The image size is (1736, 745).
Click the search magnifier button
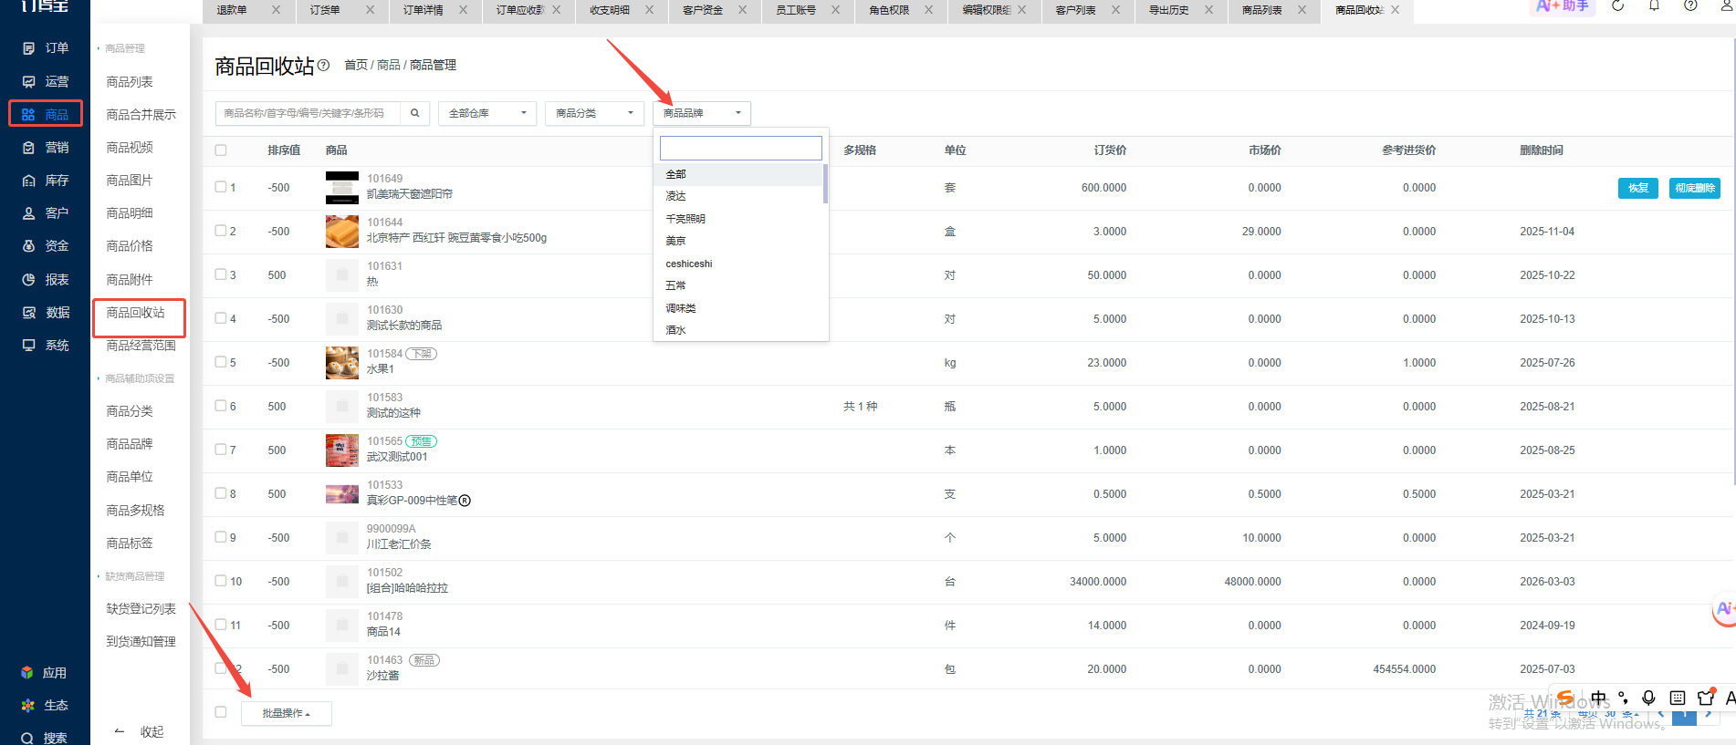pos(414,113)
